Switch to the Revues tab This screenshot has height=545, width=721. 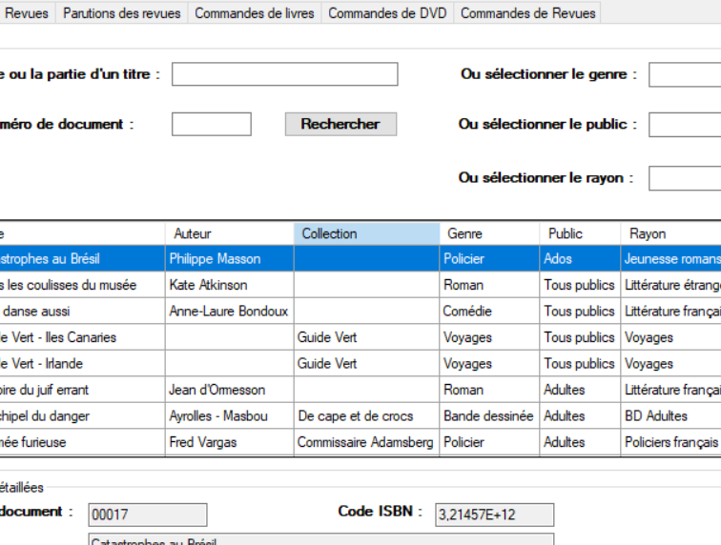(x=27, y=13)
